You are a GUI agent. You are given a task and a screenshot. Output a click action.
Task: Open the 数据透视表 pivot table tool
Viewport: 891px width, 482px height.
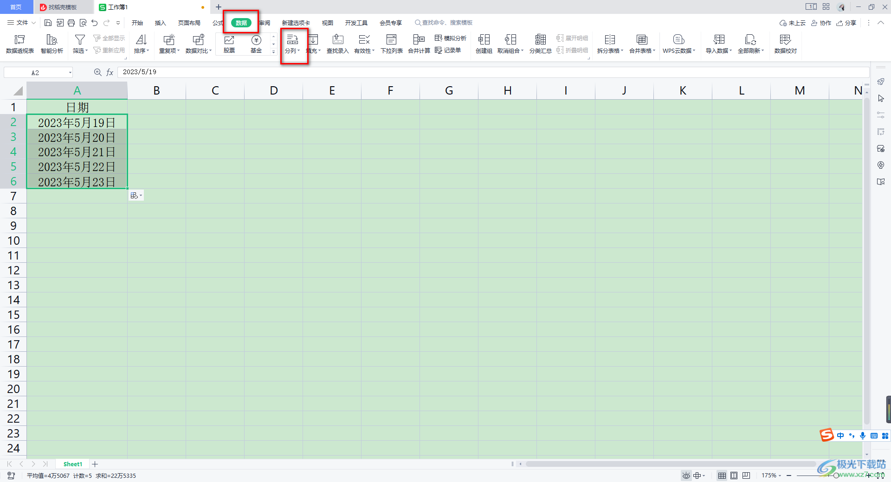coord(20,44)
